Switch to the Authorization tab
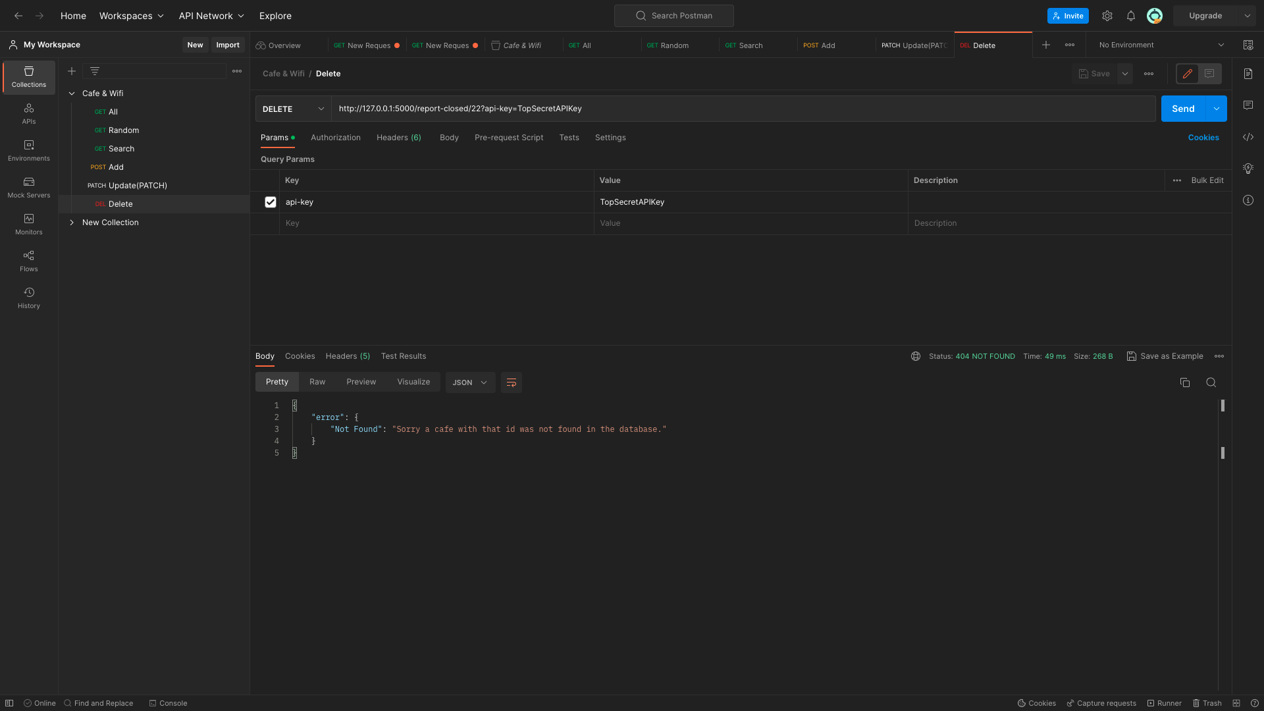The width and height of the screenshot is (1264, 711). click(335, 138)
